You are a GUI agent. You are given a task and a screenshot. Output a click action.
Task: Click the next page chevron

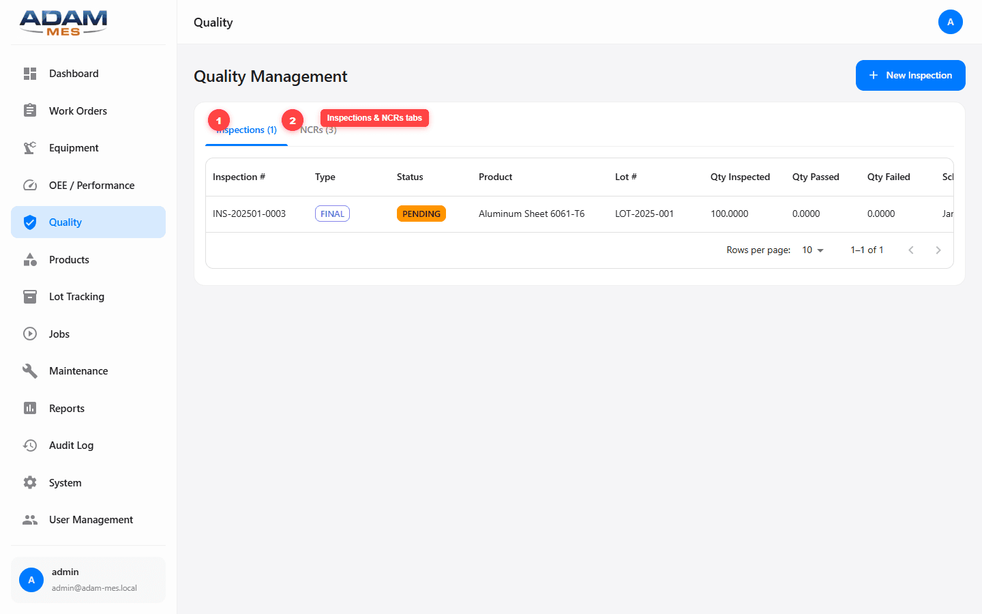[x=938, y=250]
